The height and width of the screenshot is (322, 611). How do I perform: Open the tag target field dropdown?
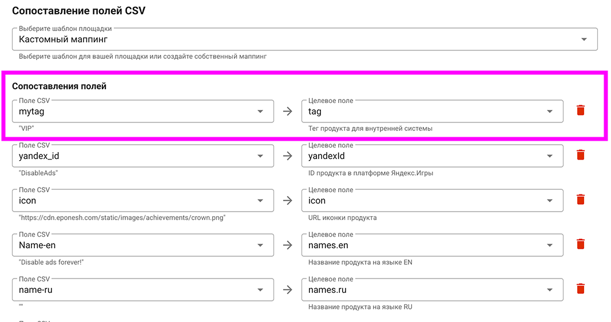(x=550, y=112)
